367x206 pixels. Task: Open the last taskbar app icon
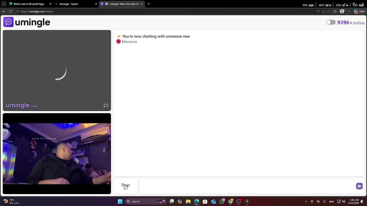(247, 201)
